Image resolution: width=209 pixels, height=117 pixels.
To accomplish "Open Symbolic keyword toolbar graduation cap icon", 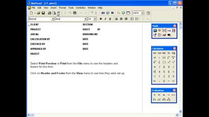I will [x=169, y=35].
